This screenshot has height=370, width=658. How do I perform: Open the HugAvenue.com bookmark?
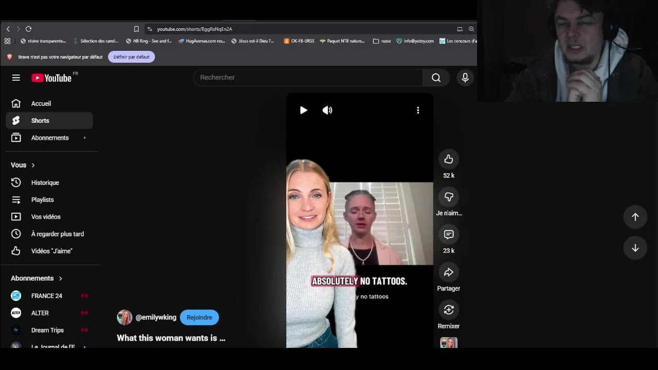tap(202, 41)
